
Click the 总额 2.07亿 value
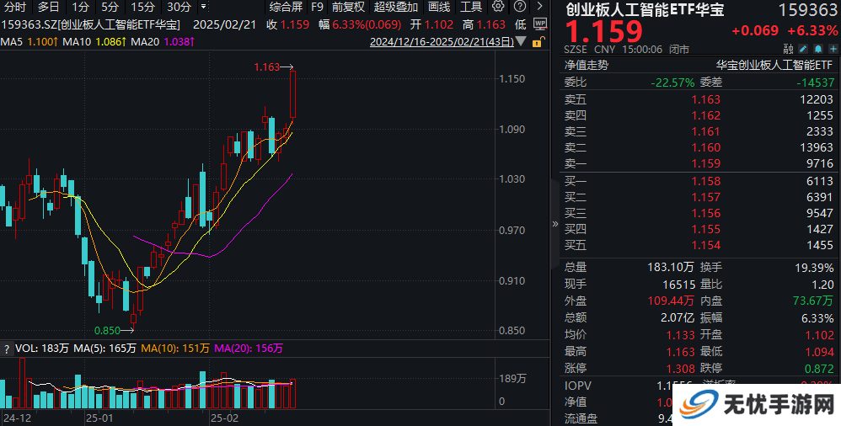(x=678, y=317)
